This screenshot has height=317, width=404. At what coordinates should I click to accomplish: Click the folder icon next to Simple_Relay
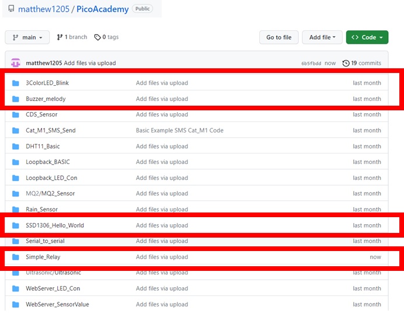tap(16, 257)
